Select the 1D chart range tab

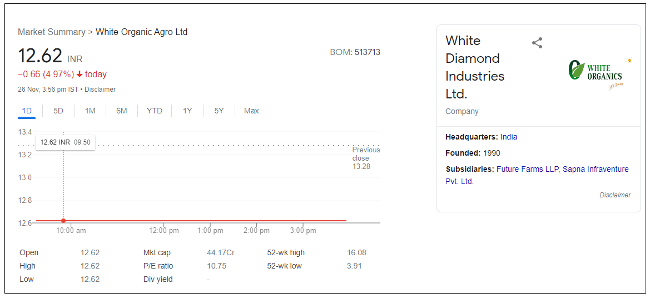tap(27, 111)
